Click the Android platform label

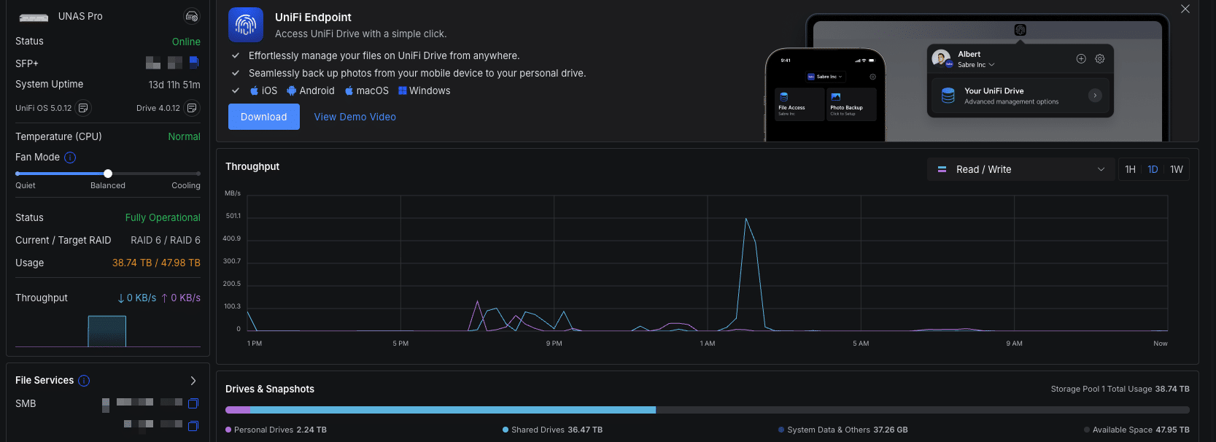point(311,91)
